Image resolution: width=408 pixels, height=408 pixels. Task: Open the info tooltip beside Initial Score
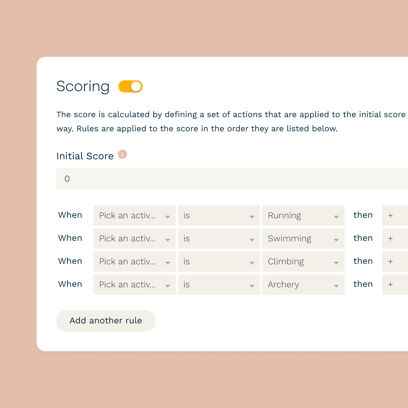(x=122, y=154)
